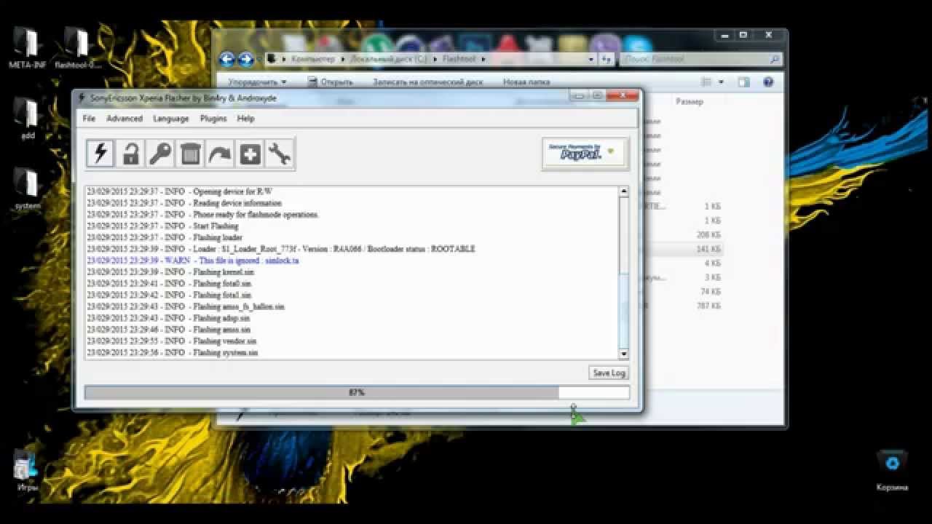Open the Упорядочить dropdown in Explorer
Image resolution: width=932 pixels, height=524 pixels.
tap(257, 82)
